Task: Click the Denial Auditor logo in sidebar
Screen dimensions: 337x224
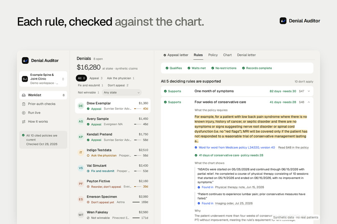Action: click(25, 60)
